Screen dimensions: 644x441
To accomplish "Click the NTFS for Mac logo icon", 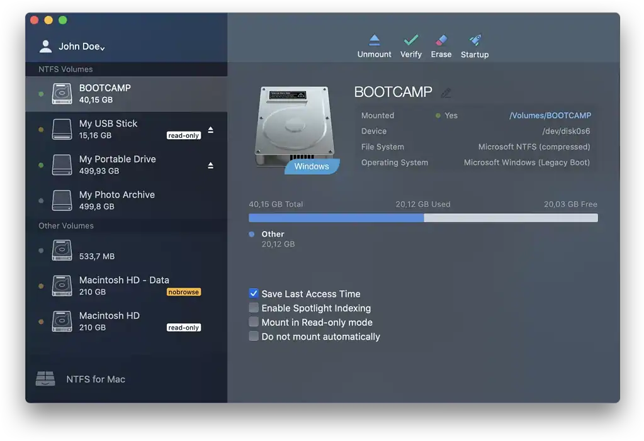I will pos(45,379).
